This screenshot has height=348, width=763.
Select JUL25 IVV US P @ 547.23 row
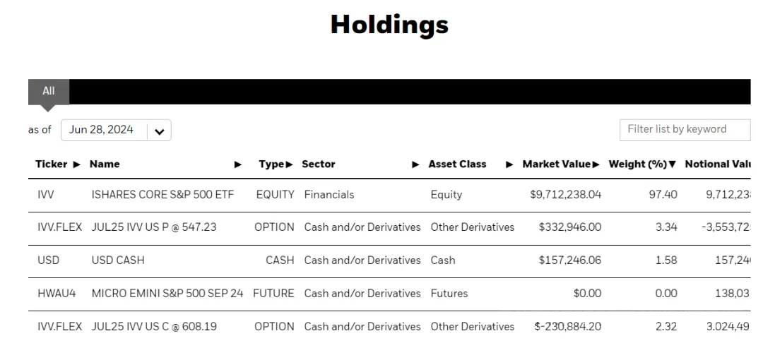pos(389,228)
